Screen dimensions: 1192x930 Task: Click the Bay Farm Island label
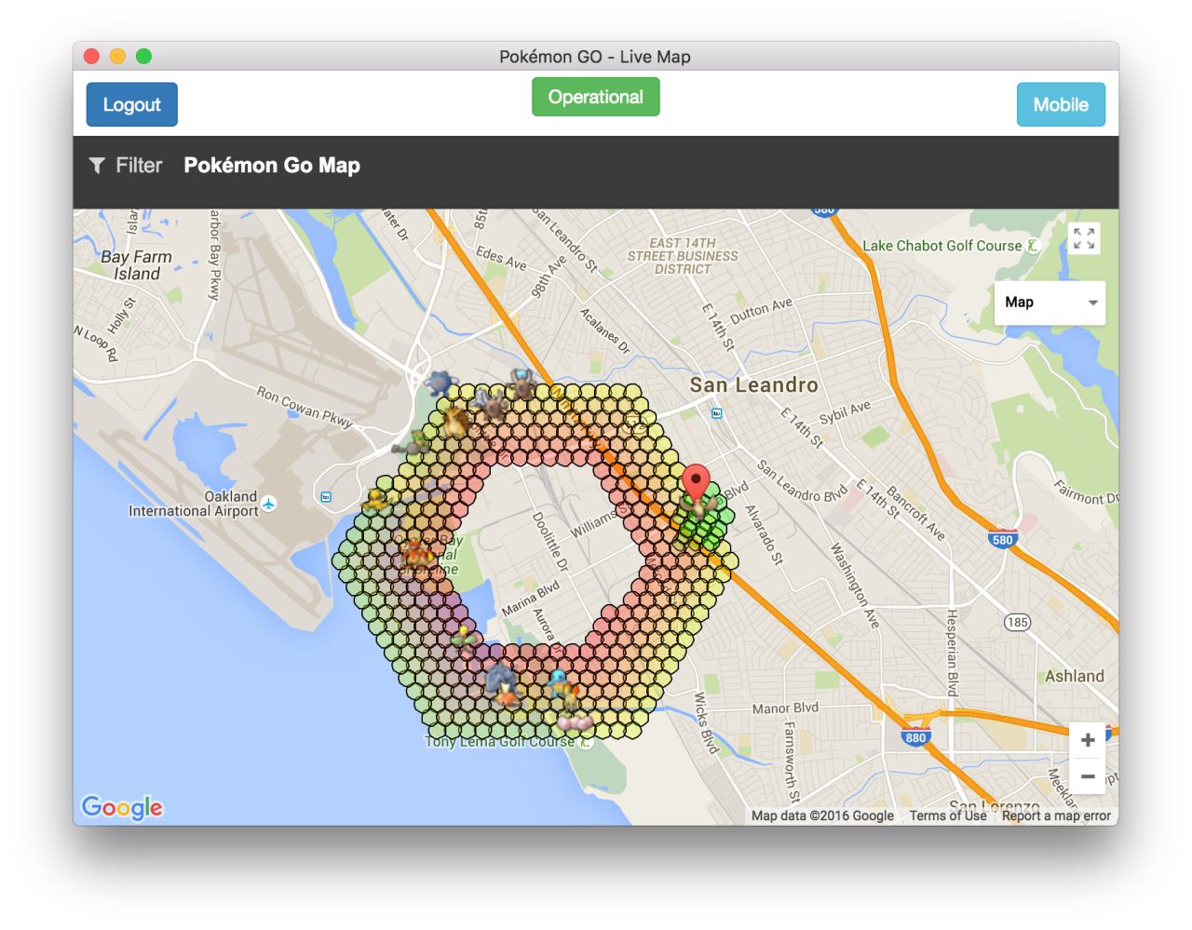coord(137,265)
